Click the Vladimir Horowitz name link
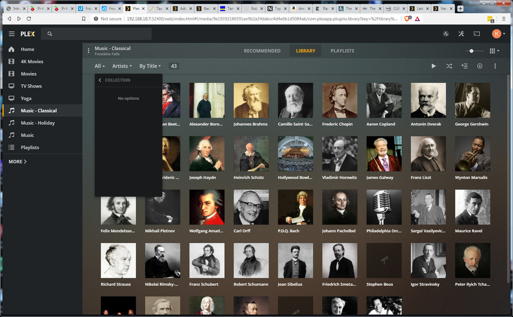Viewport: 513px width, 317px height. (x=340, y=177)
